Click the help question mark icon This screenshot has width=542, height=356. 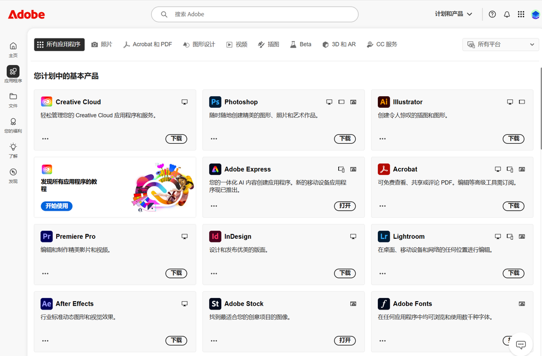[492, 14]
